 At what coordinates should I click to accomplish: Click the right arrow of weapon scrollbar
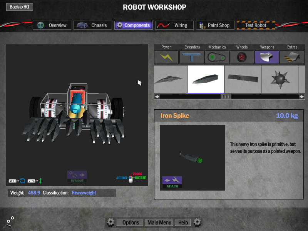coord(302,97)
